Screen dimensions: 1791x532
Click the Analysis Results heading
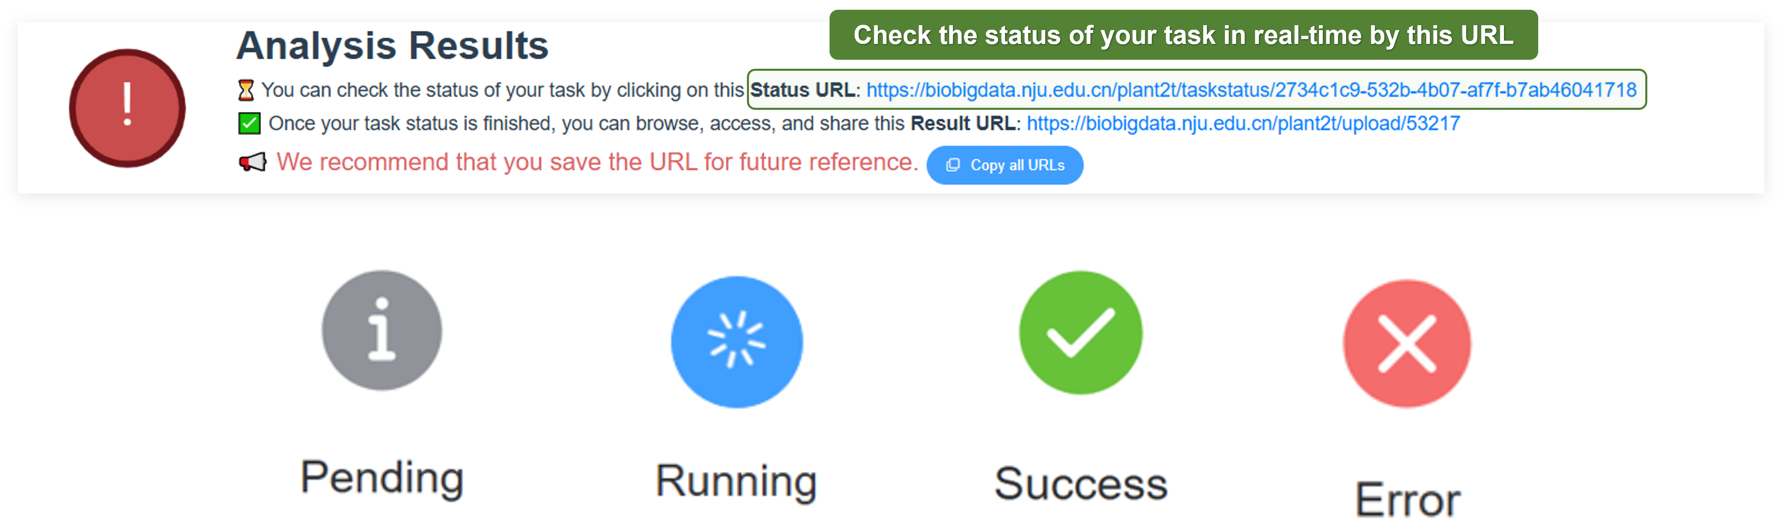point(392,46)
